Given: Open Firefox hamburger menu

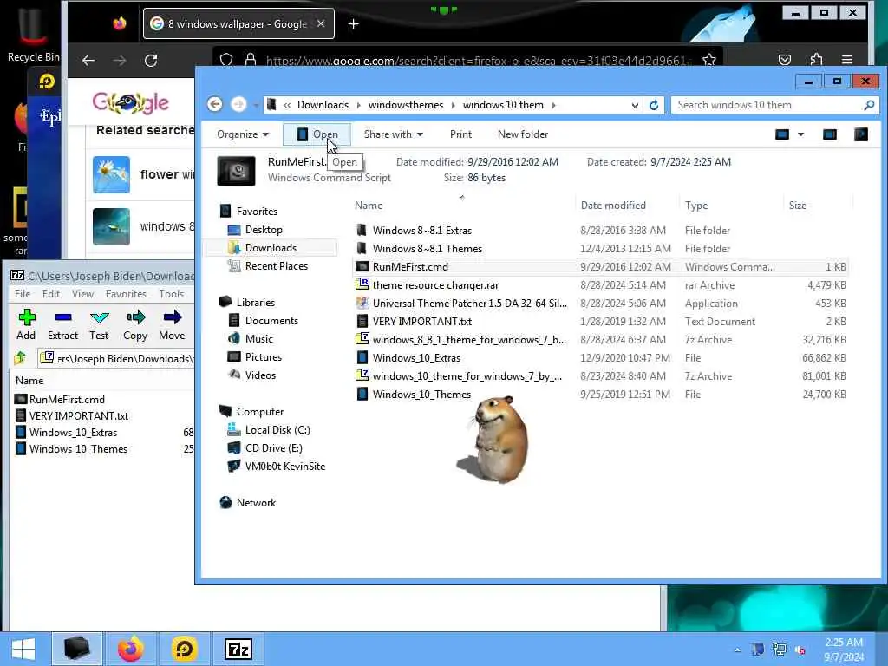Looking at the screenshot, I should 847,60.
